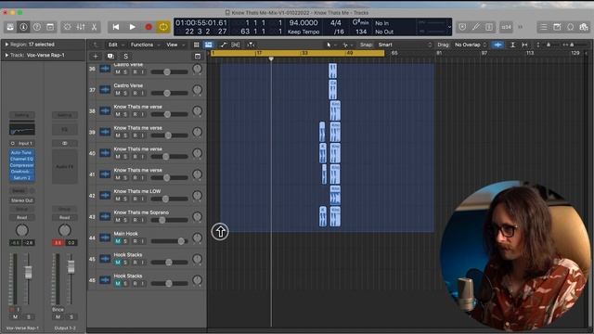Open the Mixer sliders button
594x334 pixels.
(81, 27)
